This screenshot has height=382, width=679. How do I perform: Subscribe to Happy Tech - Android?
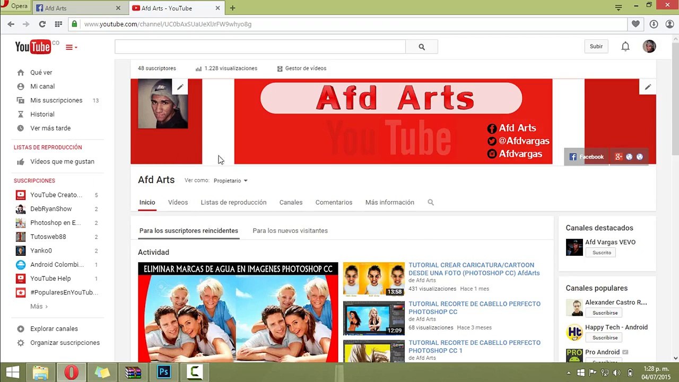point(605,337)
